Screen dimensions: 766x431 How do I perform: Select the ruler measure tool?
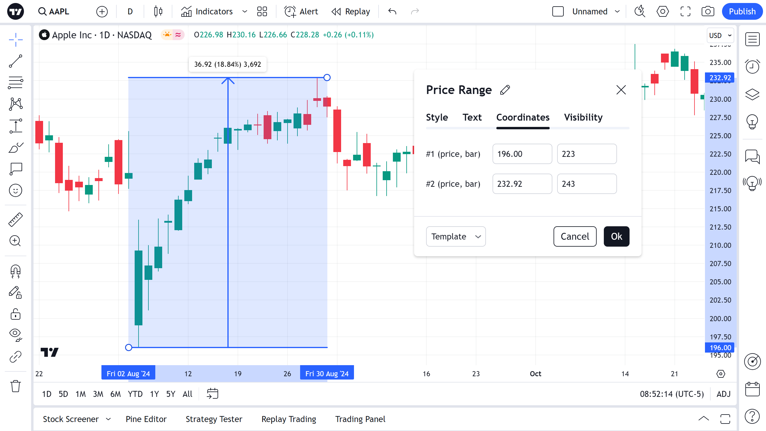click(16, 219)
